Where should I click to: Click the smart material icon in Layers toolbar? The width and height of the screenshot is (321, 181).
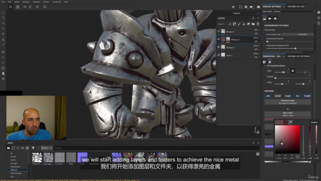(249, 24)
